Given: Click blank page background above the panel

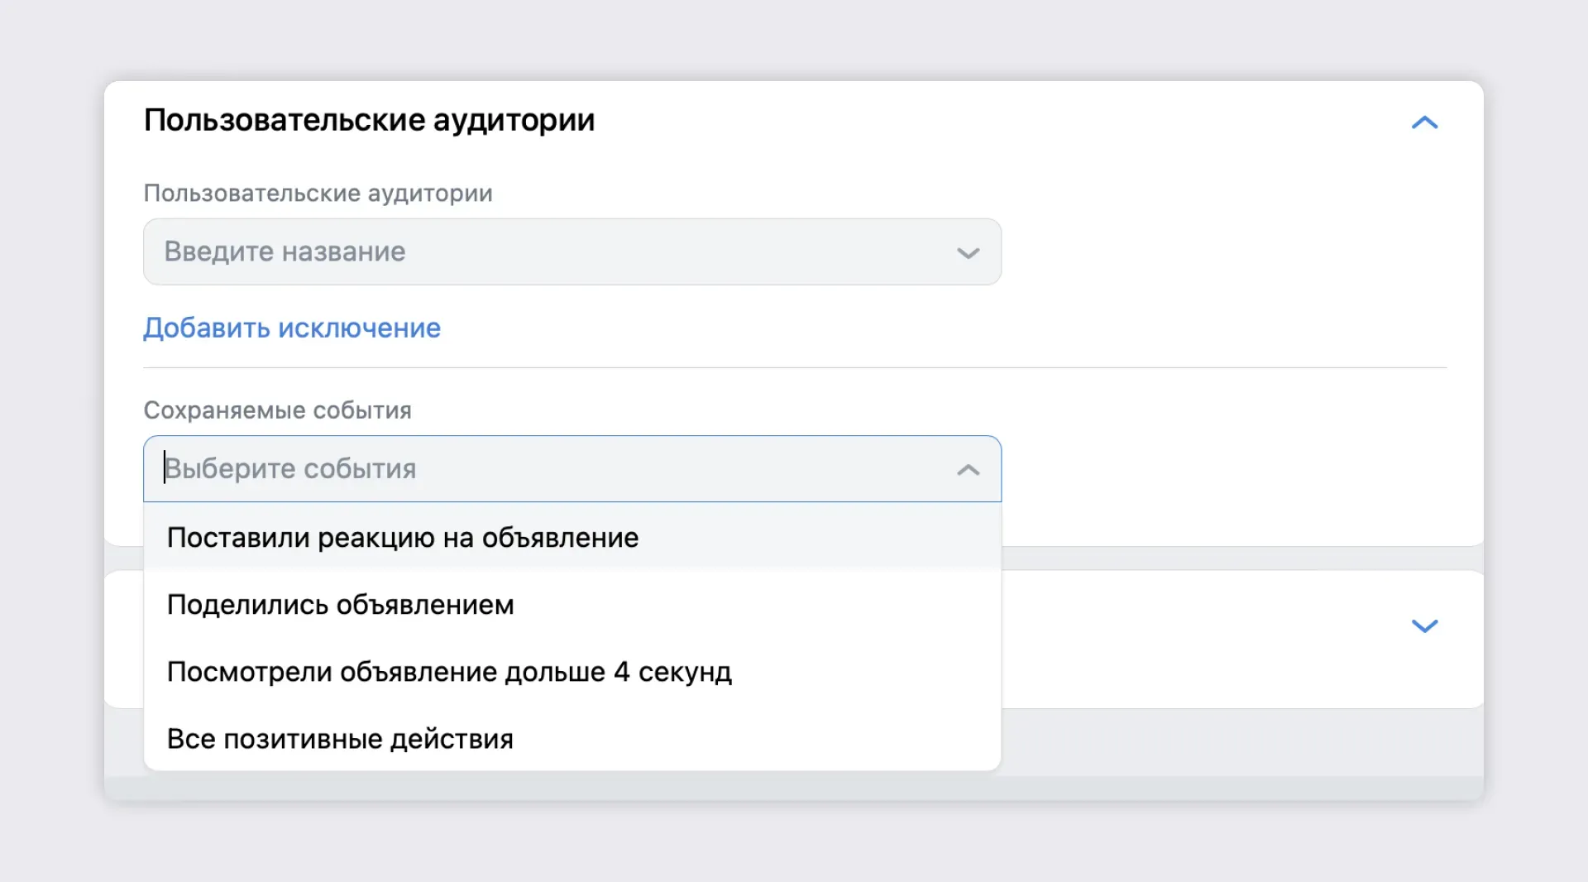Looking at the screenshot, I should click(794, 37).
